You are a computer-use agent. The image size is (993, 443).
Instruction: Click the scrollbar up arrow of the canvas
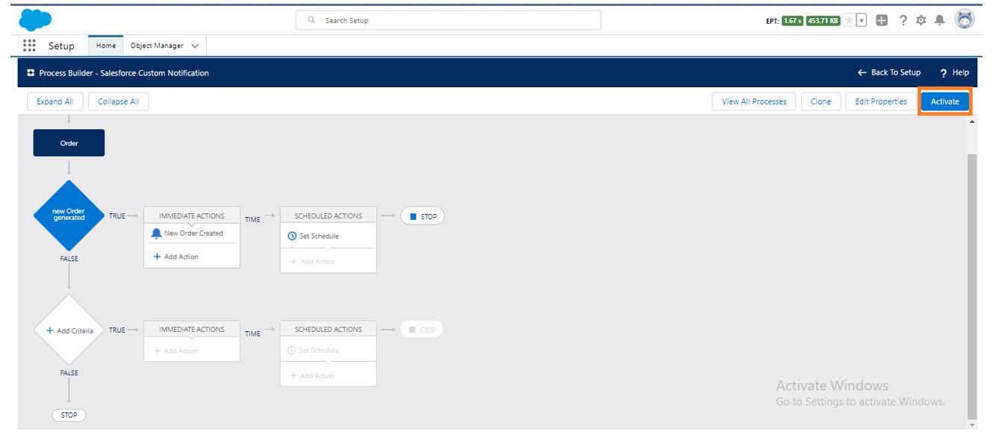pos(971,121)
